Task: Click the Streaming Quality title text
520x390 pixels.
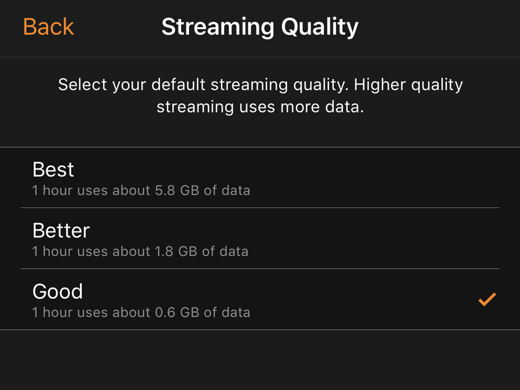Action: 260,26
